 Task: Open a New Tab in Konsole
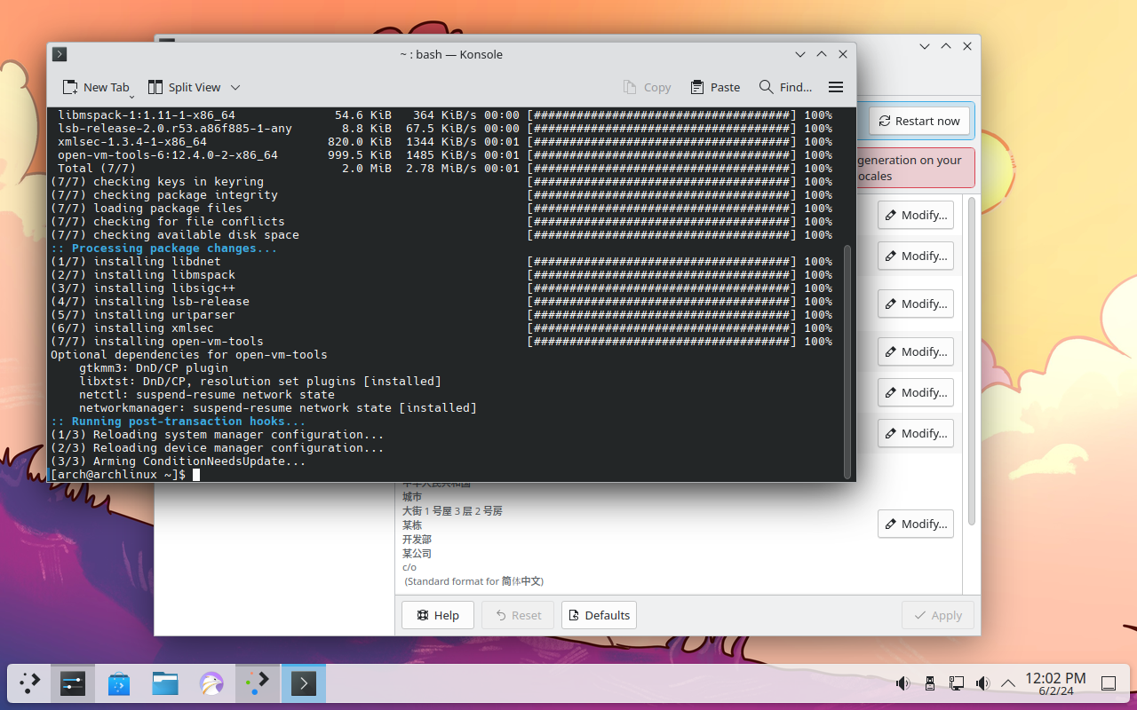(x=96, y=87)
